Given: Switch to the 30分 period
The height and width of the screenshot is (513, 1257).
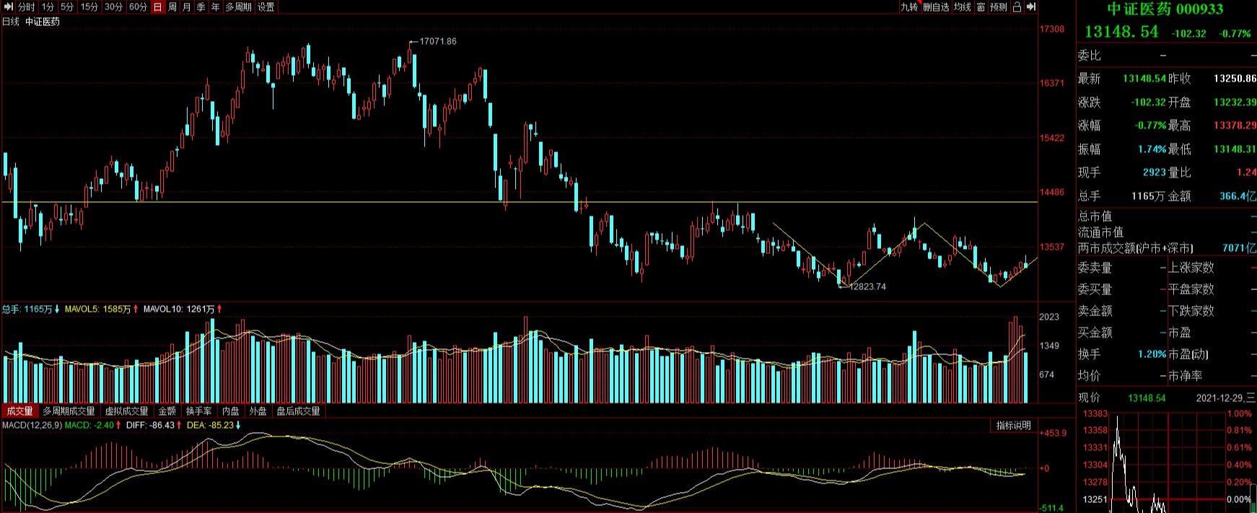Looking at the screenshot, I should point(114,6).
